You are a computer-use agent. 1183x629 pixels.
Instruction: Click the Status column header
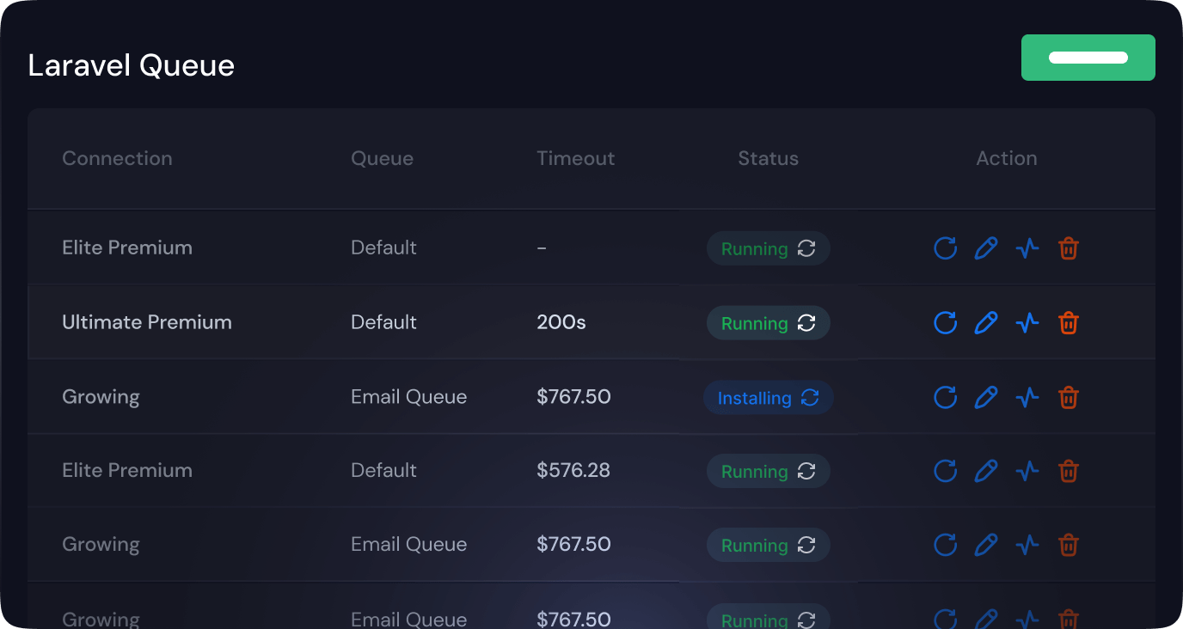[768, 158]
